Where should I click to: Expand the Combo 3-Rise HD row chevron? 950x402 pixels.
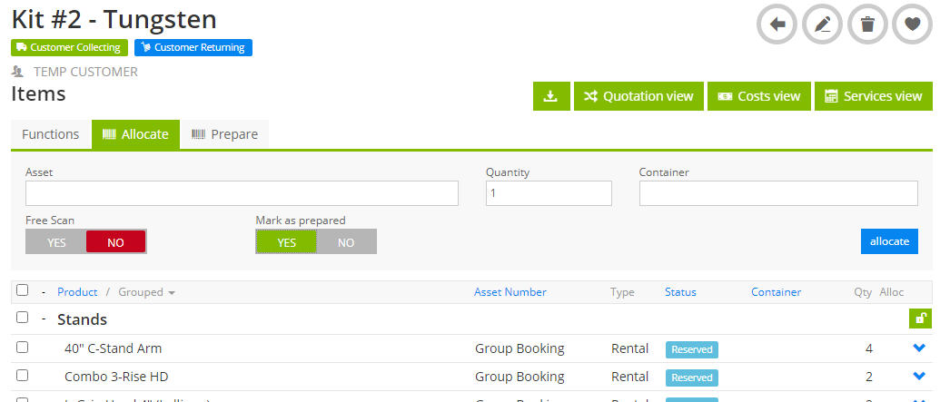click(x=919, y=376)
